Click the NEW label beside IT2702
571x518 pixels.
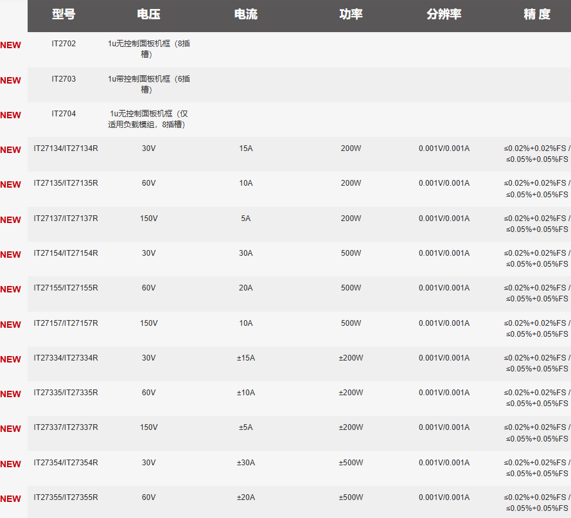(10, 45)
